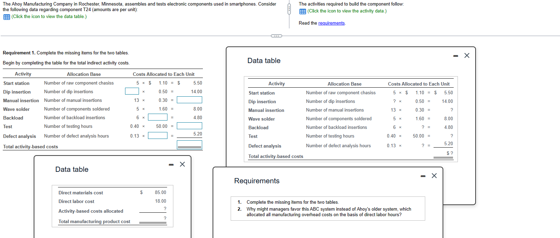Close the Requirements dialog
This screenshot has width=560, height=238.
tap(434, 176)
